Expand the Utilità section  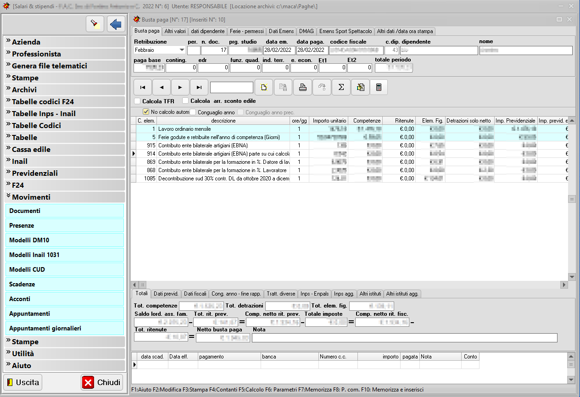point(65,353)
